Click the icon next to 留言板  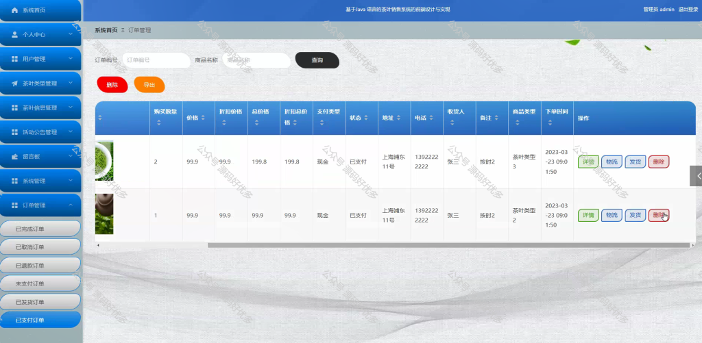(14, 157)
